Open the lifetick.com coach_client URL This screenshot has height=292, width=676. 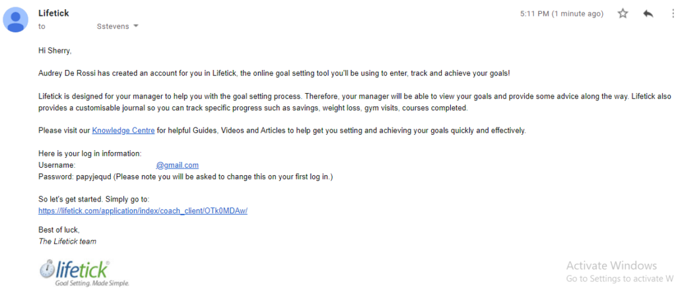click(143, 211)
